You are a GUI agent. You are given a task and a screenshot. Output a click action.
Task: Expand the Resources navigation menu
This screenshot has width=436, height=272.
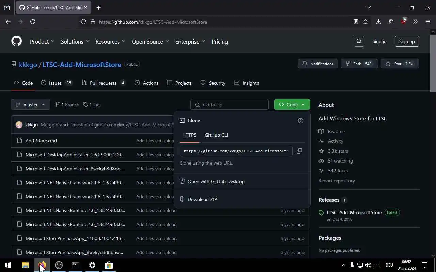[x=110, y=41]
